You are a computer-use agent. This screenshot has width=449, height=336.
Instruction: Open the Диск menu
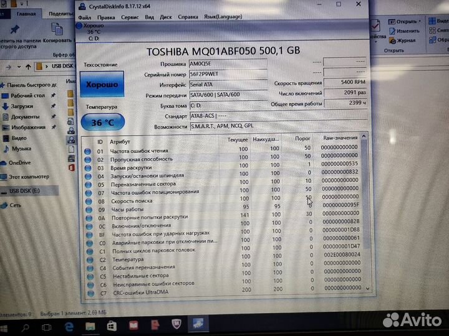tap(165, 17)
